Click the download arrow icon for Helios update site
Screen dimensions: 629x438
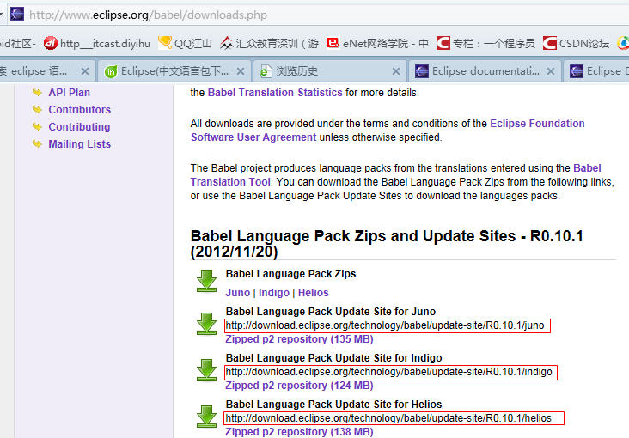tap(206, 417)
